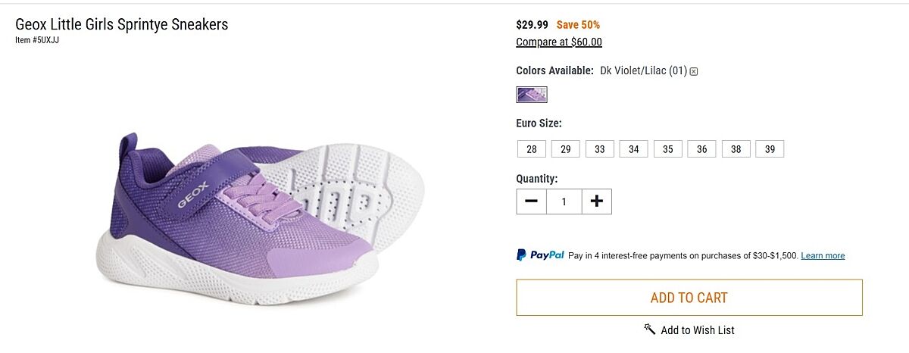Decrease quantity with the minus button
This screenshot has height=353, width=909.
pos(532,201)
